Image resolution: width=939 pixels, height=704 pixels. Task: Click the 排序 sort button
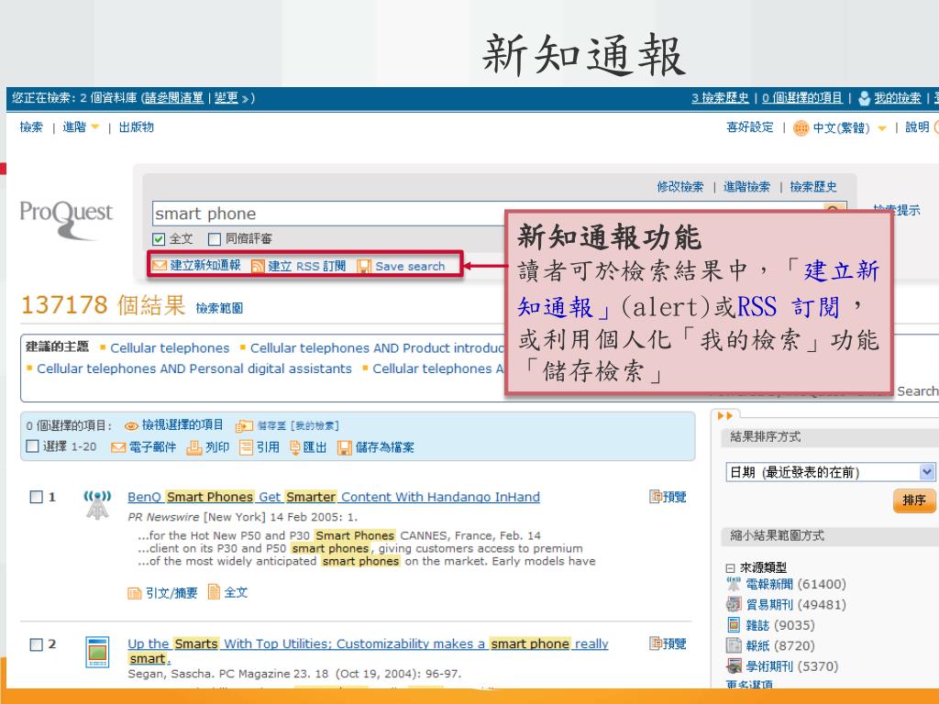pyautogui.click(x=914, y=500)
